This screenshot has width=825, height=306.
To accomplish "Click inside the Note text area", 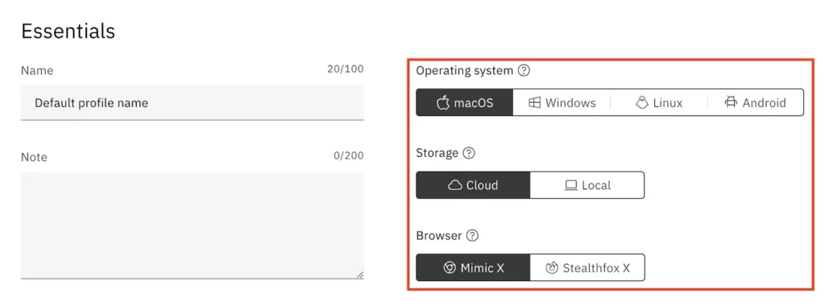I will 192,225.
